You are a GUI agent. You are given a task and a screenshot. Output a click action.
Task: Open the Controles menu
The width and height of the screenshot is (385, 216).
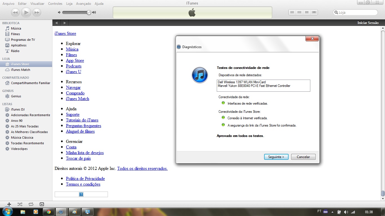tap(55, 4)
